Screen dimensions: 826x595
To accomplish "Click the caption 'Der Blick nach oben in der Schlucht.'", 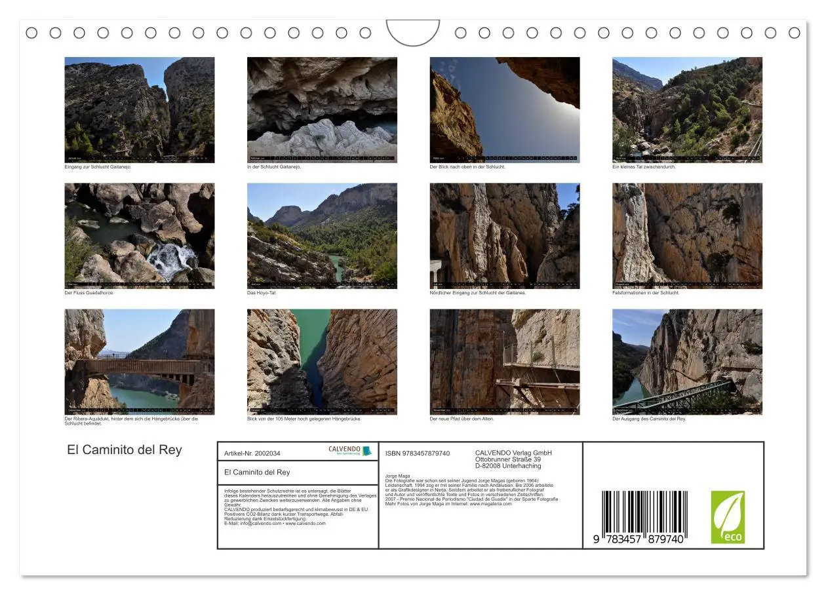I will point(467,167).
